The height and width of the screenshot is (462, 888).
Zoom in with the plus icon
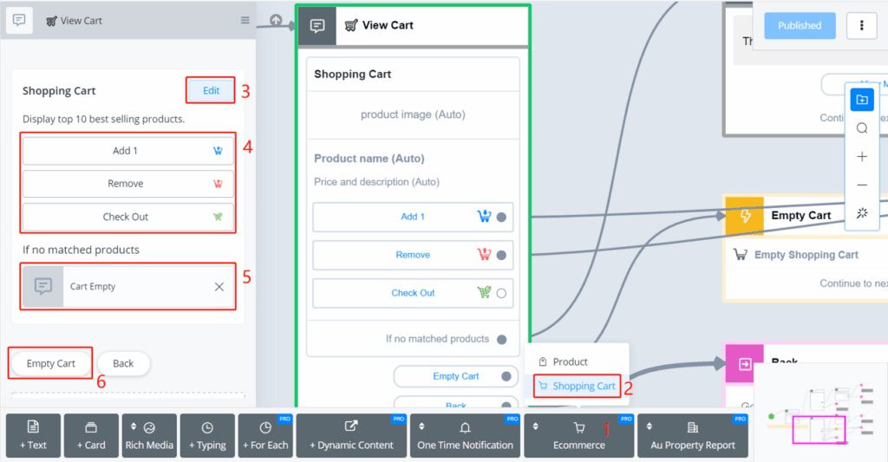click(x=862, y=157)
